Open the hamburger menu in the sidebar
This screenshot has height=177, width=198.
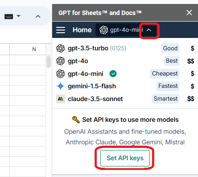[61, 30]
